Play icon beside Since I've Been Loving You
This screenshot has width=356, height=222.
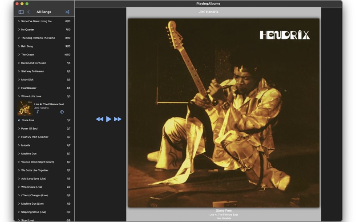point(19,21)
